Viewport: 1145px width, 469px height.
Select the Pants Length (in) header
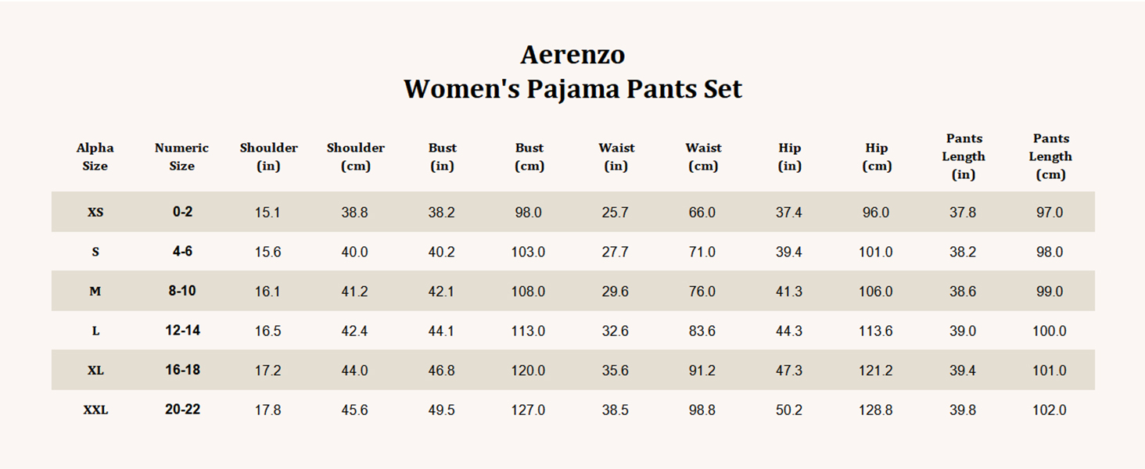[964, 156]
